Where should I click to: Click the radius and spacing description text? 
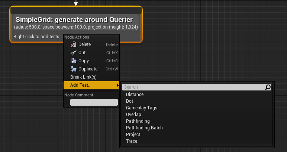point(76,27)
